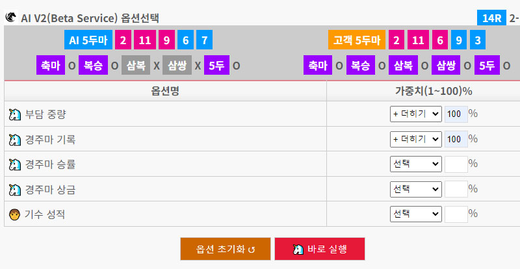Click the 옵션 초기화 reset button

pos(226,249)
